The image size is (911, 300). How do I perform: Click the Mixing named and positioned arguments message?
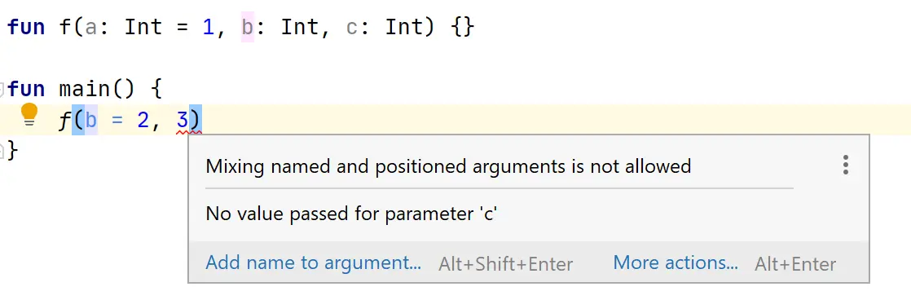pos(448,166)
